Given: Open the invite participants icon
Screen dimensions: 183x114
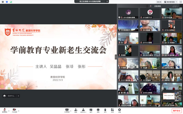Looking at the screenshot, I should [76, 110].
